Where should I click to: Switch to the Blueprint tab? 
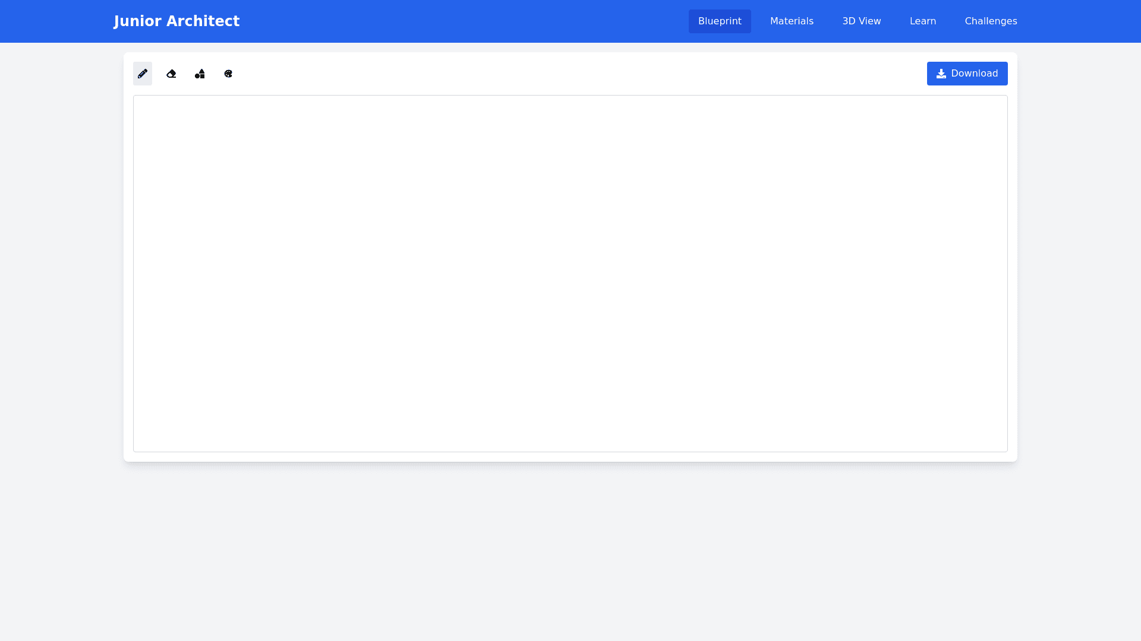720,21
